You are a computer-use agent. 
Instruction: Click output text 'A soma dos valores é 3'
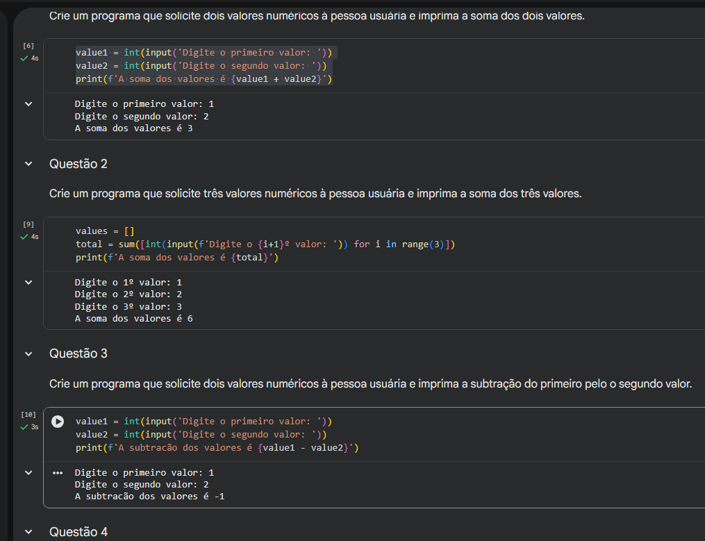click(133, 128)
